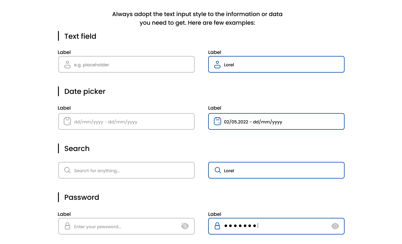Open the empty date range picker field
The image size is (402, 244).
(x=126, y=121)
